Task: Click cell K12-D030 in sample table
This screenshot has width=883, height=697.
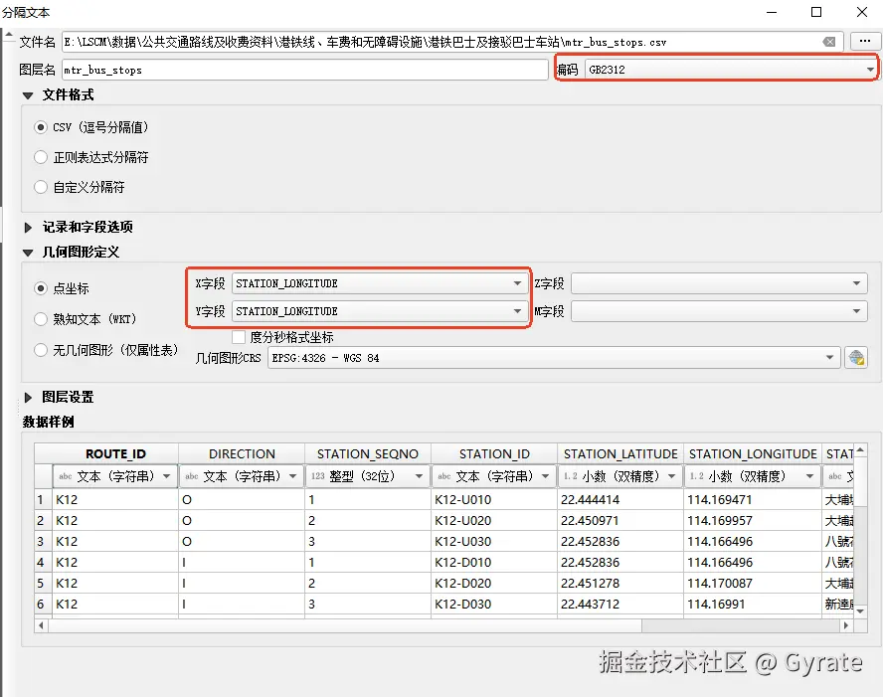Action: [494, 605]
